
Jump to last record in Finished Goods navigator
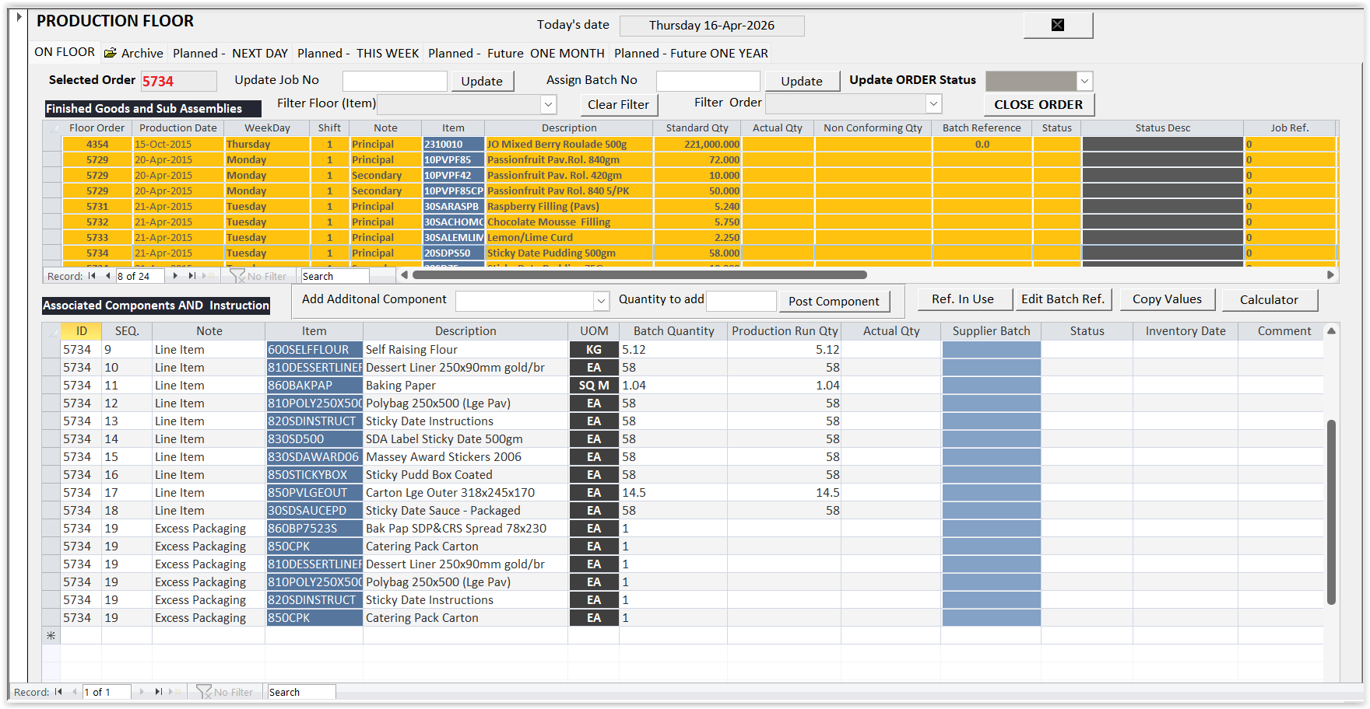(191, 276)
